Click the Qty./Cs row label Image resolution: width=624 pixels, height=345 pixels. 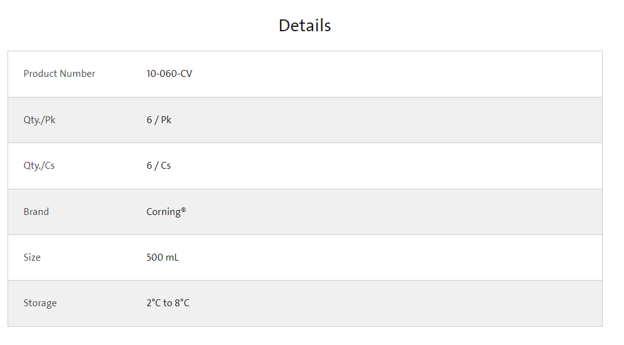coord(39,166)
